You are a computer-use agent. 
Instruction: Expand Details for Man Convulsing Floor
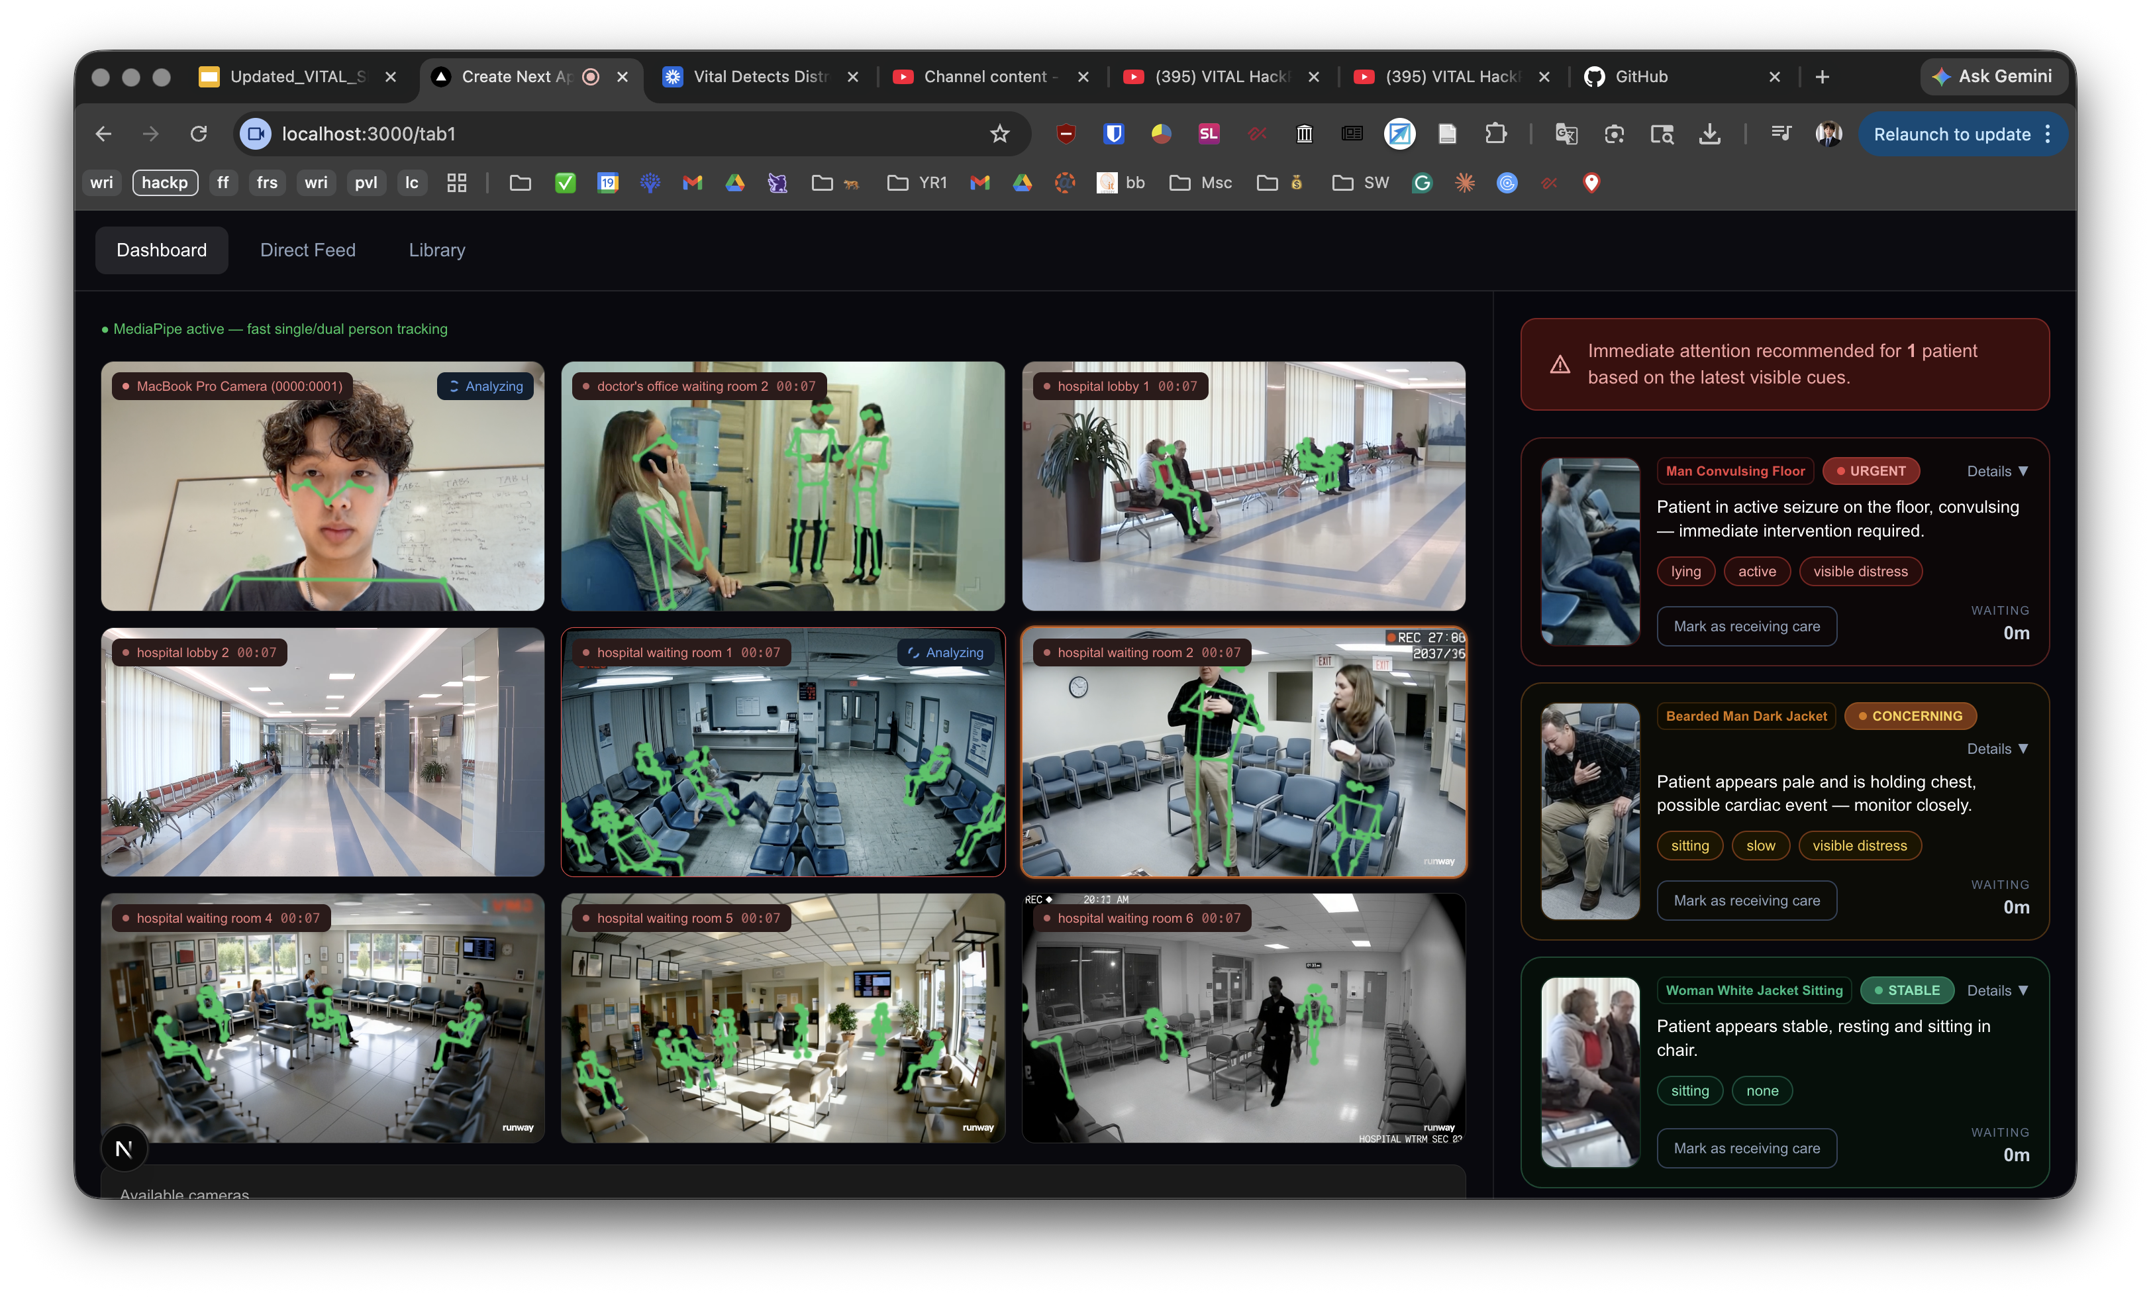pos(1997,471)
